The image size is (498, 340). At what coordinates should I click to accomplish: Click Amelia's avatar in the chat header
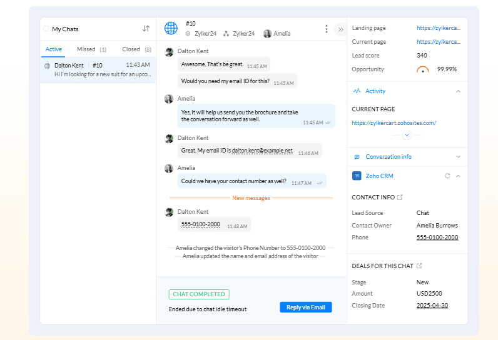coord(267,33)
